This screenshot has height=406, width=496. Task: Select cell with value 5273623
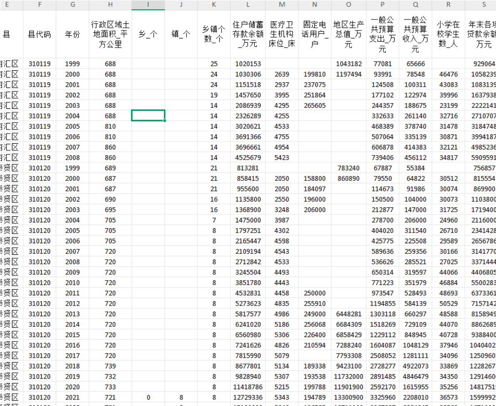point(248,304)
